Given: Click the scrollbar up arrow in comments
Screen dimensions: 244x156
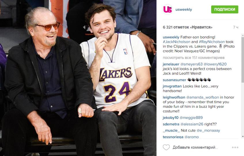Looking at the screenshot, I should pyautogui.click(x=243, y=36).
